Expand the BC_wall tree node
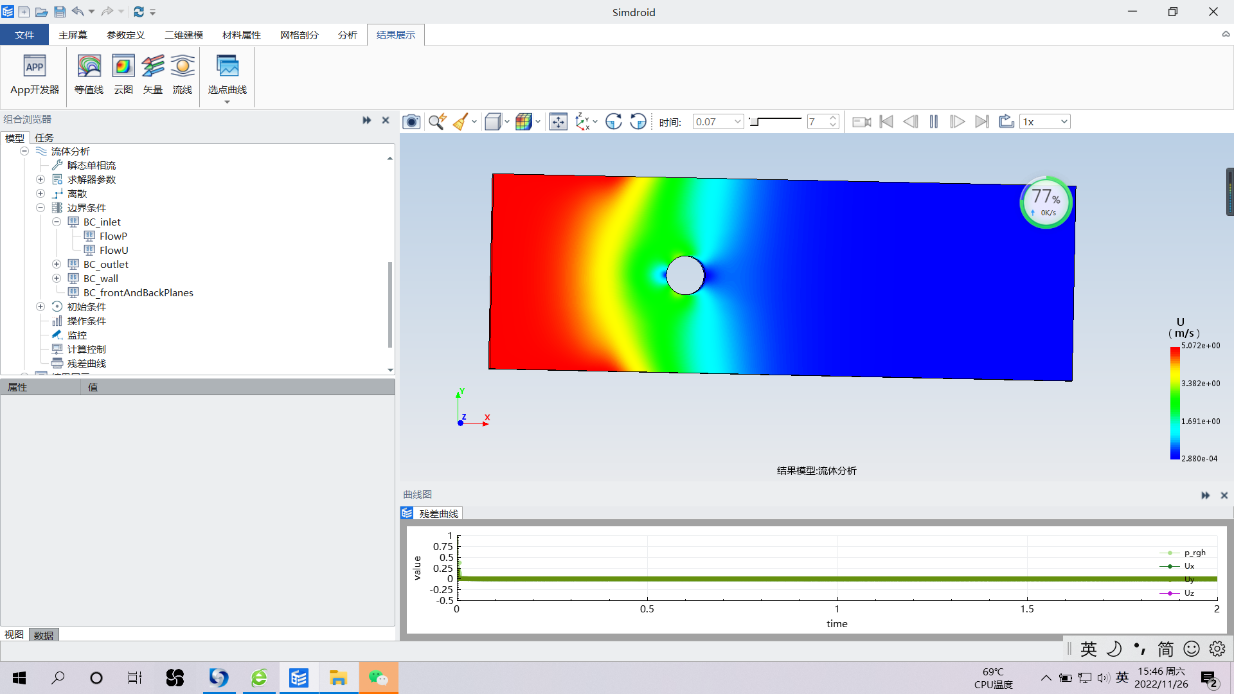The image size is (1234, 694). tap(57, 278)
